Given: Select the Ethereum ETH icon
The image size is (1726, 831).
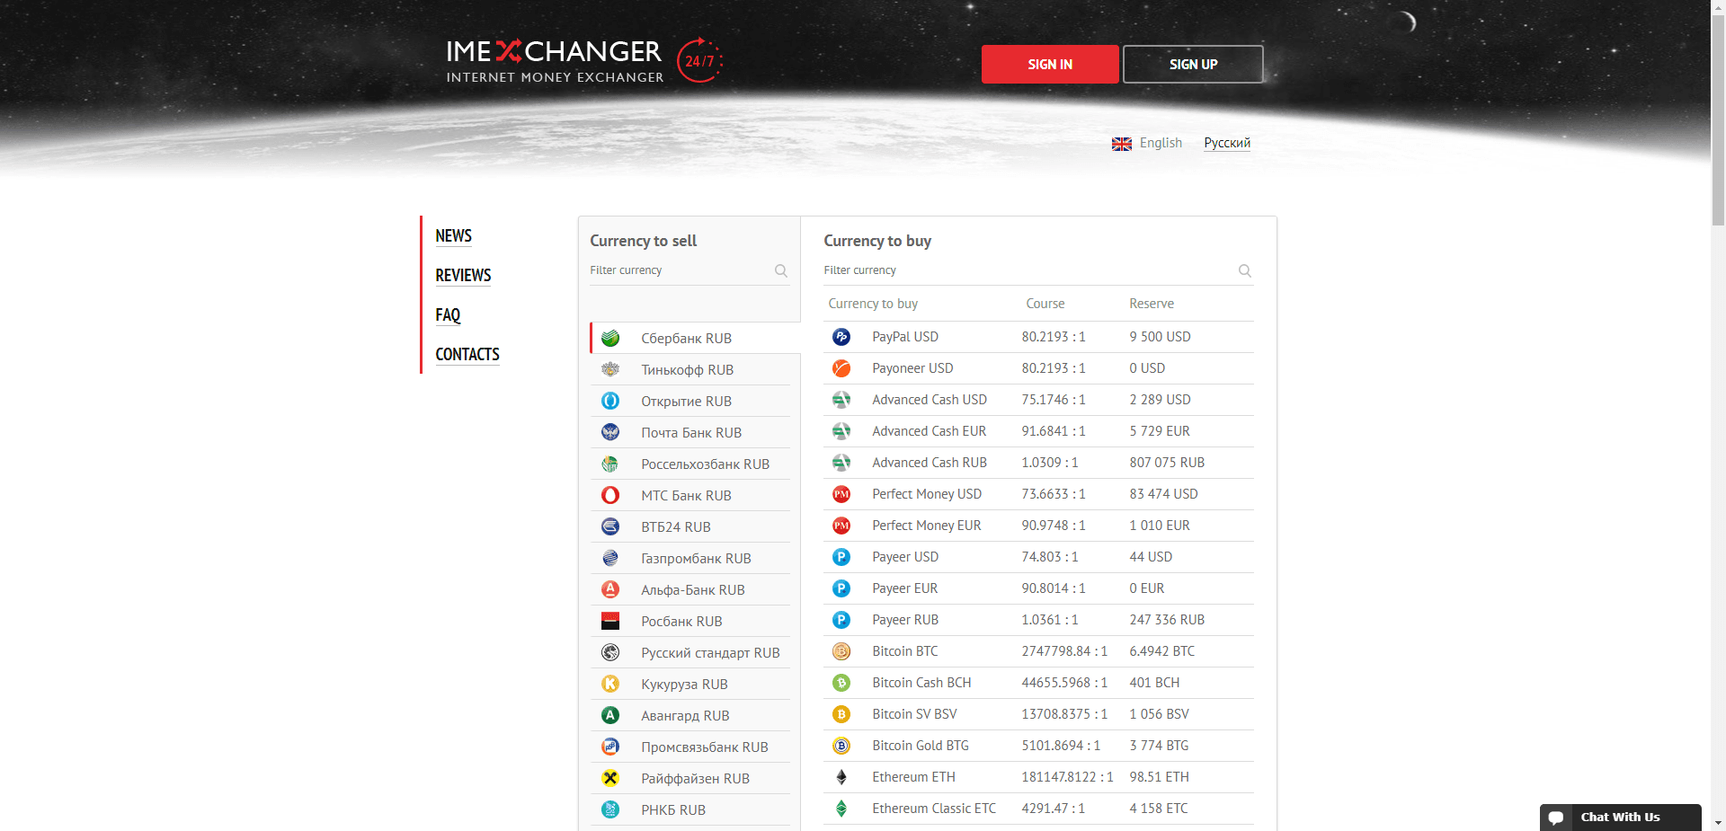Looking at the screenshot, I should (x=841, y=777).
